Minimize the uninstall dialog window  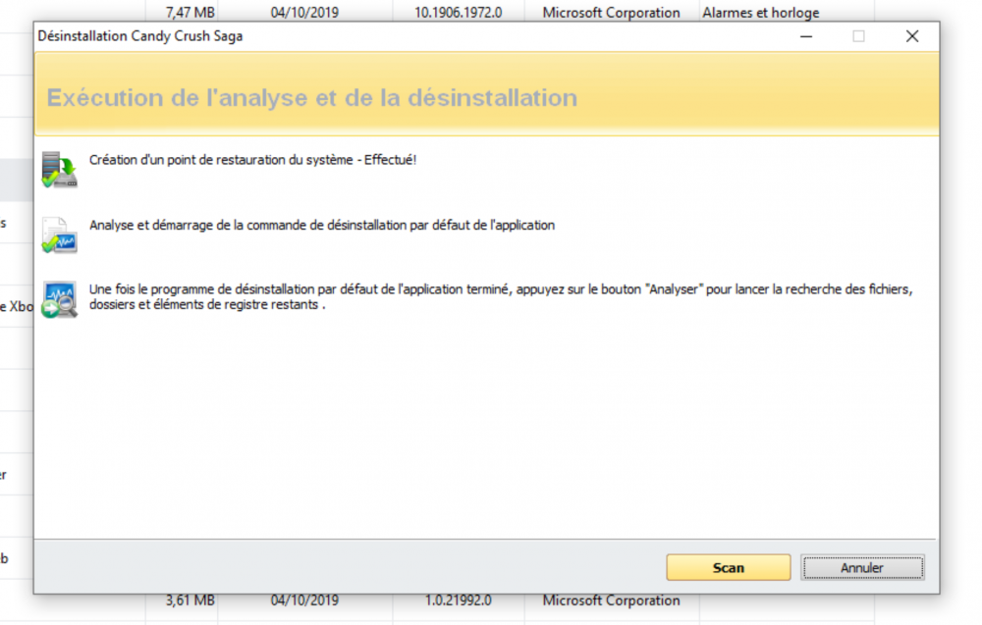tap(805, 35)
